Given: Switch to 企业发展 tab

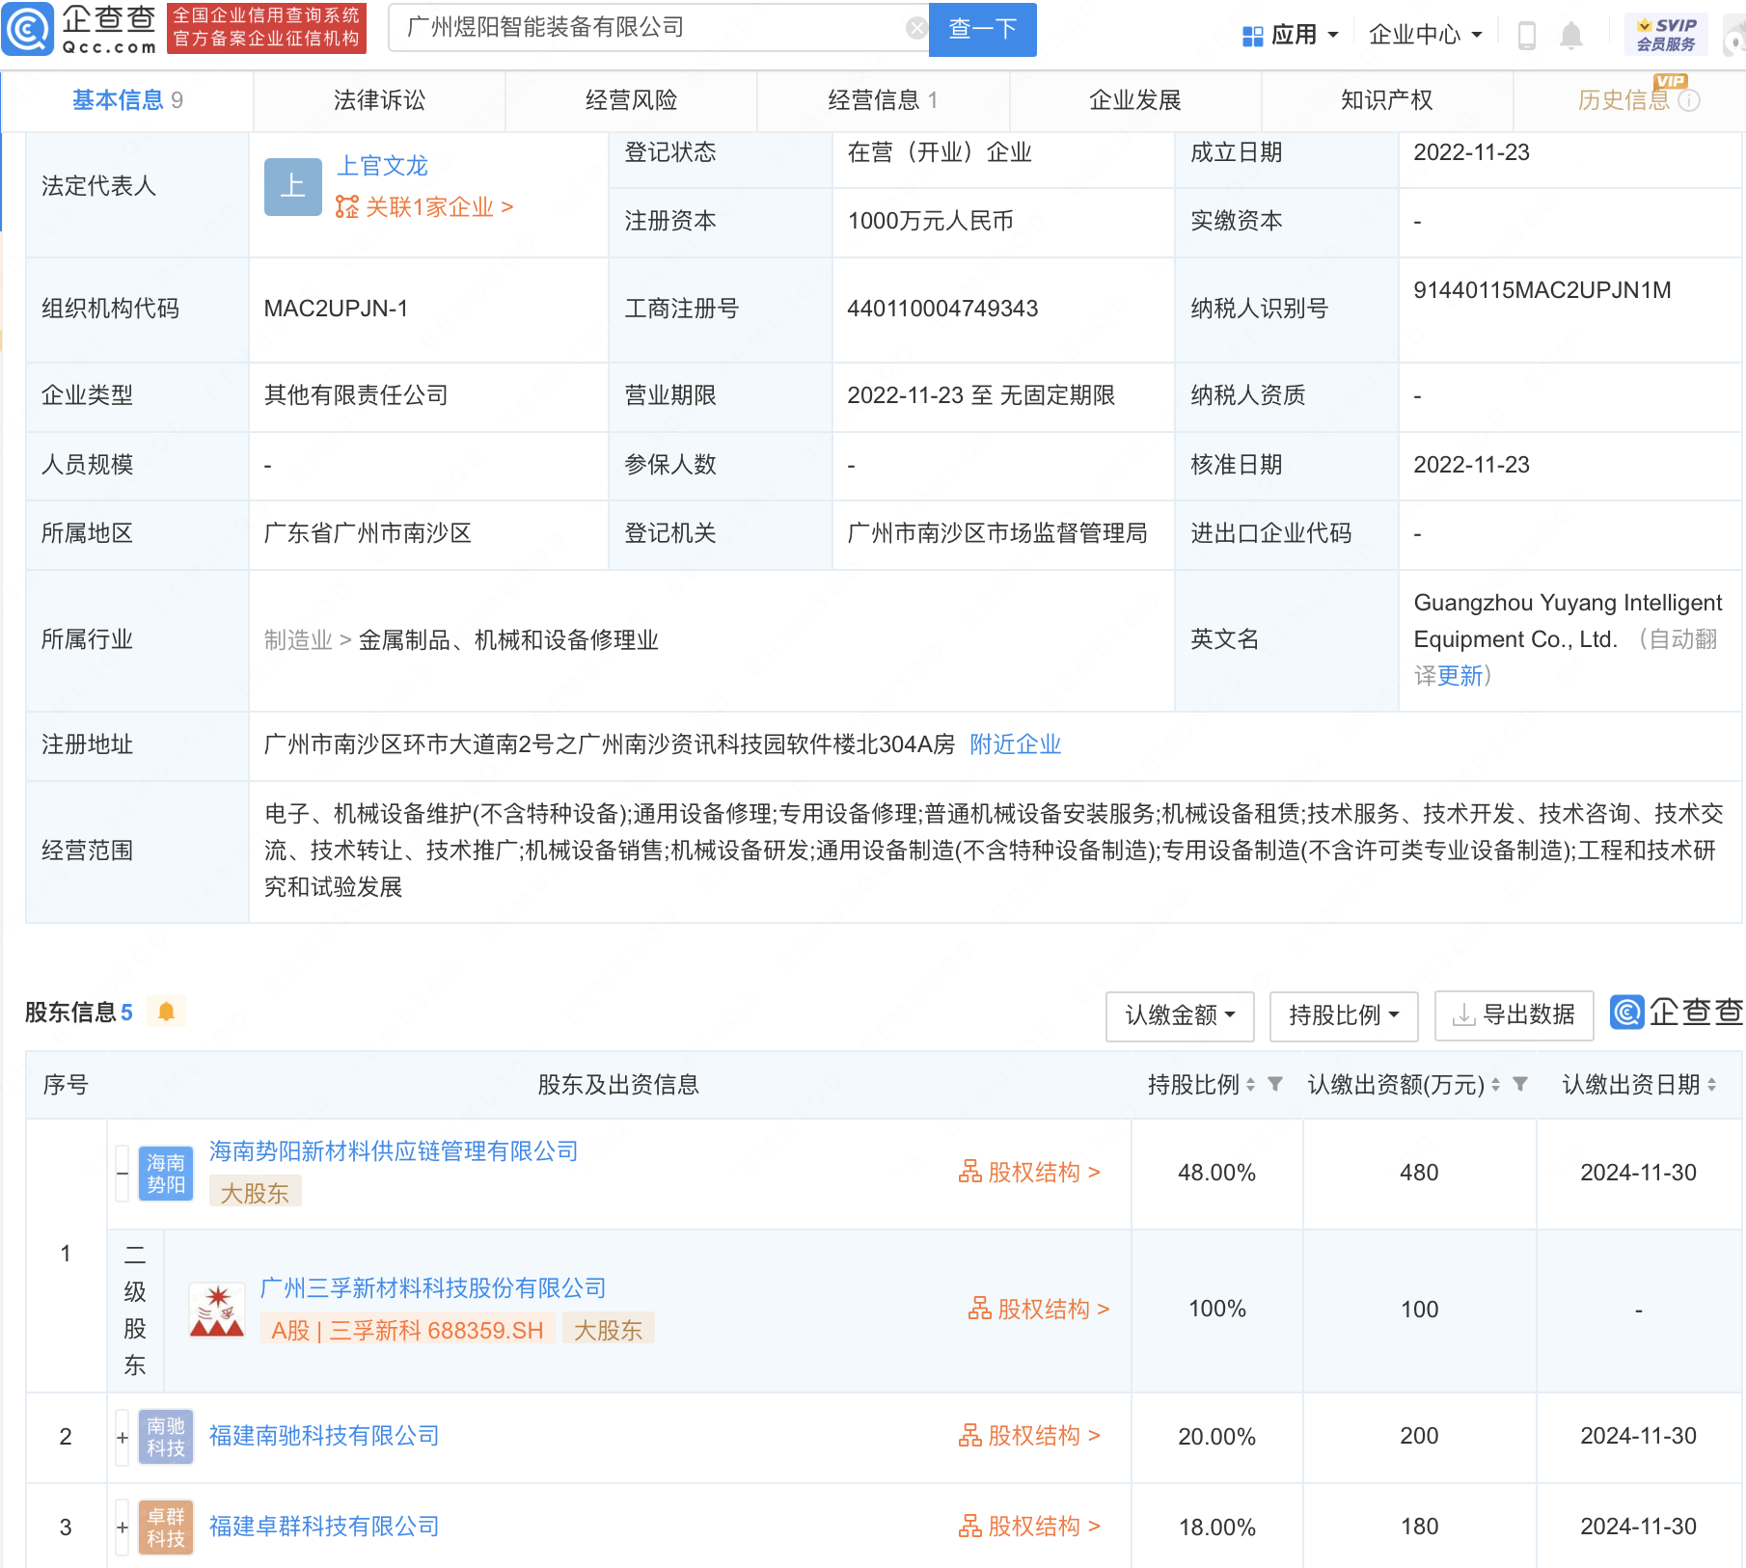Looking at the screenshot, I should [1135, 100].
